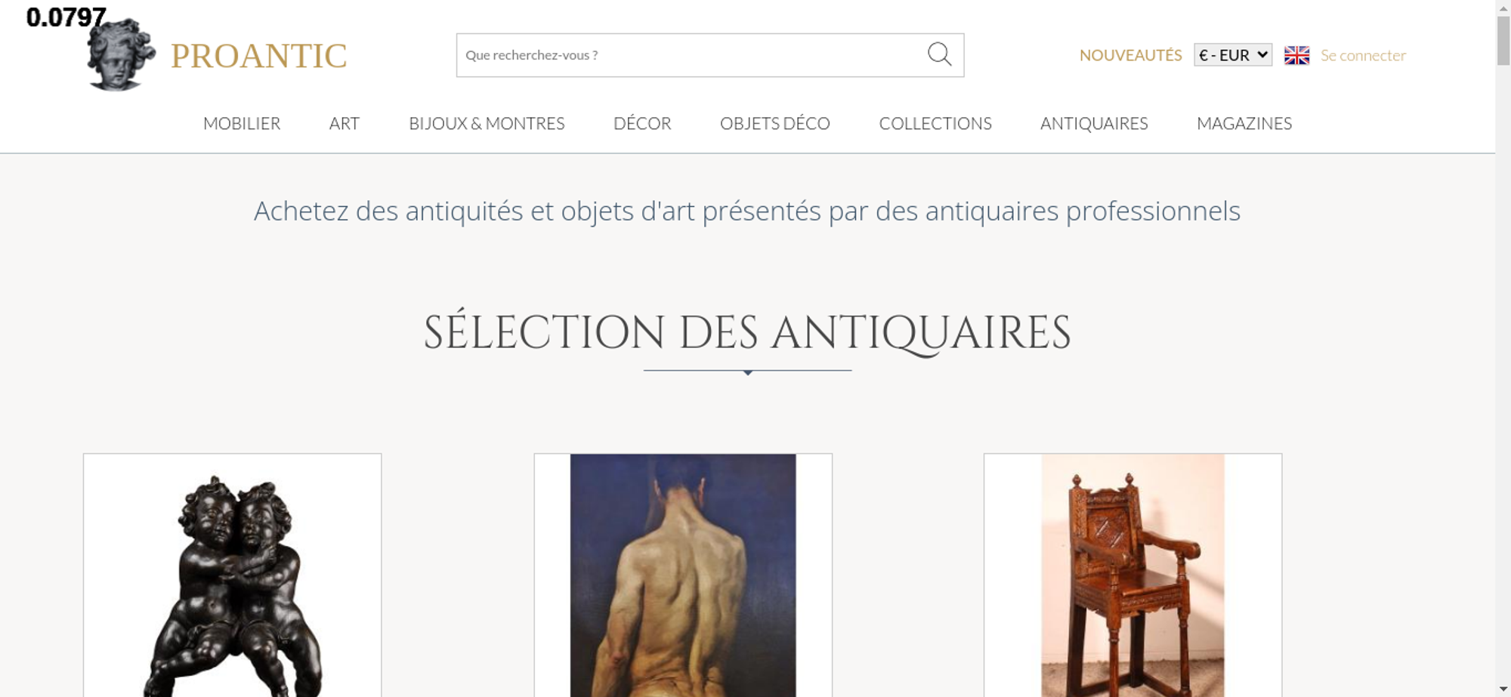The image size is (1511, 697).
Task: Switch language via the British flag icon
Action: [1296, 55]
